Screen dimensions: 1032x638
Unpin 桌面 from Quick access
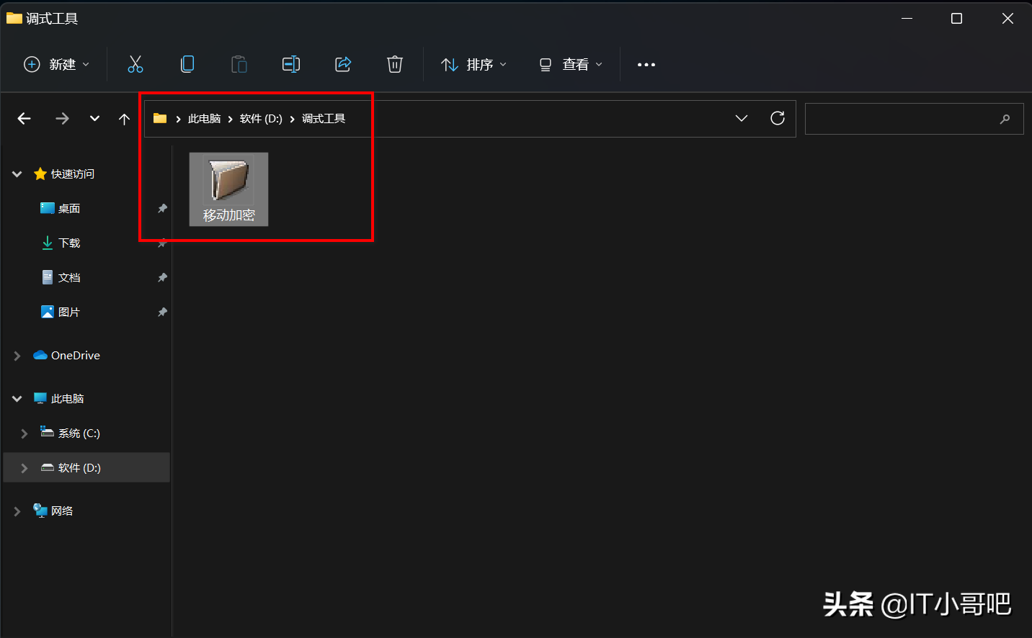click(x=162, y=208)
